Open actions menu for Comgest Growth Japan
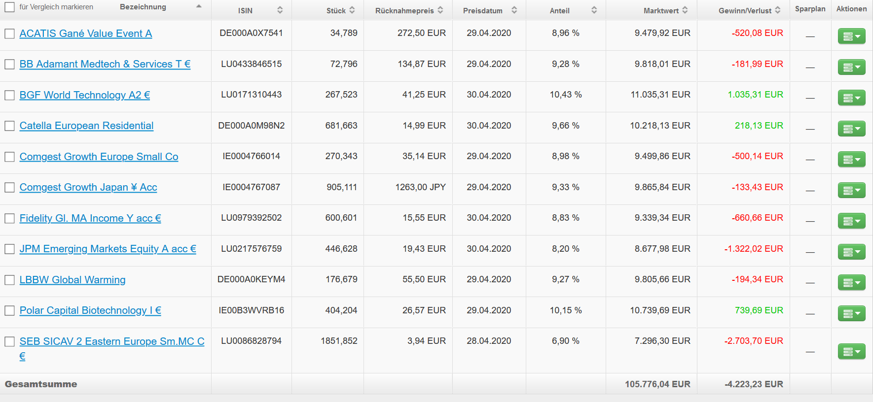This screenshot has height=402, width=873. point(851,190)
